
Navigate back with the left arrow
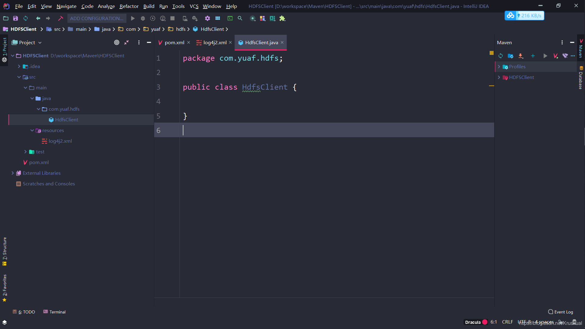(38, 18)
